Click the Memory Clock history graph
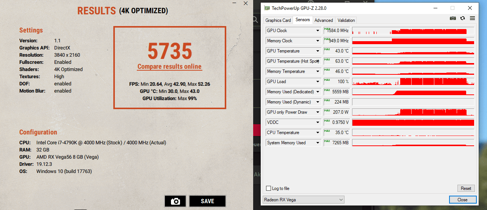 tap(413, 41)
